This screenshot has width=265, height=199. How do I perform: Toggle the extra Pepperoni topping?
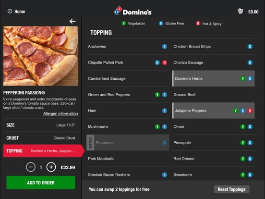[x=128, y=143]
